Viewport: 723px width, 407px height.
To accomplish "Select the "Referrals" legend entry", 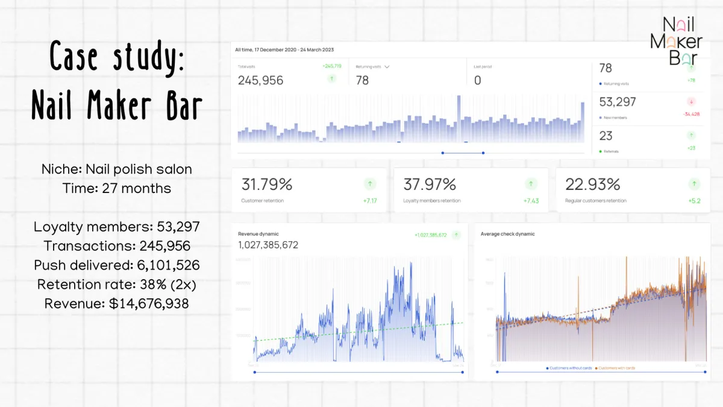I will [x=609, y=151].
